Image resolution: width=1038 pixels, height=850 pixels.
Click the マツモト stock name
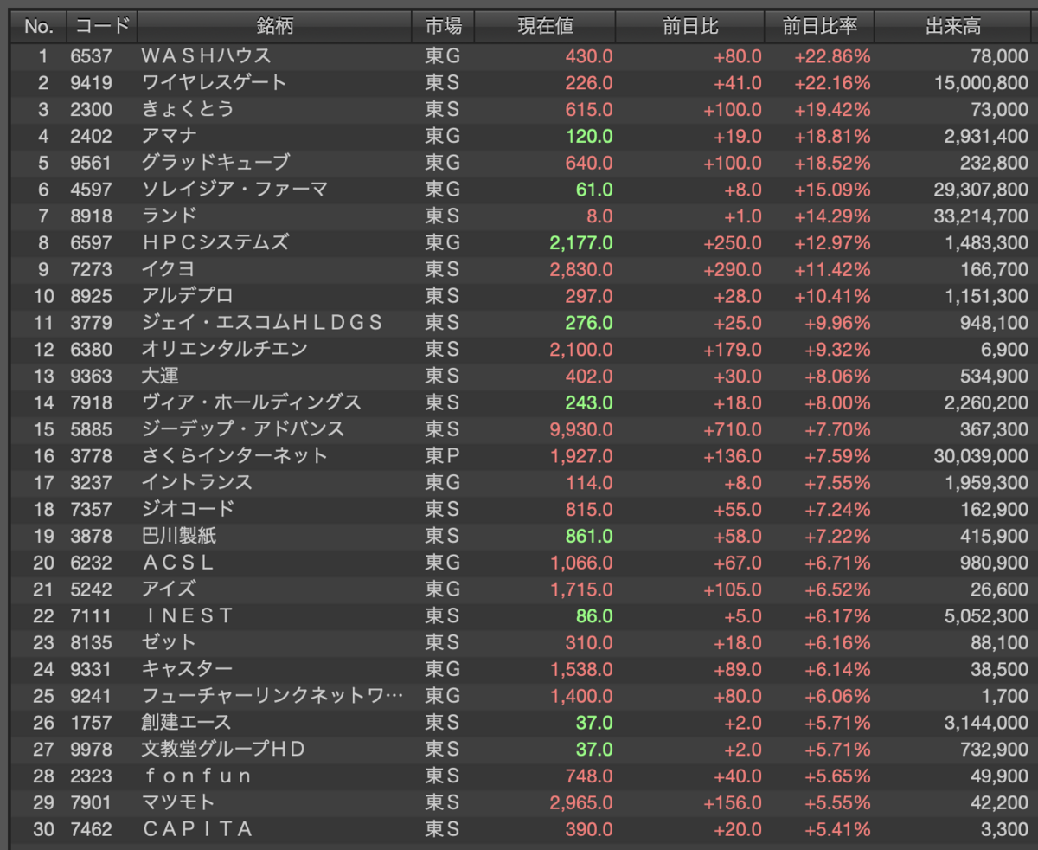[x=179, y=802]
